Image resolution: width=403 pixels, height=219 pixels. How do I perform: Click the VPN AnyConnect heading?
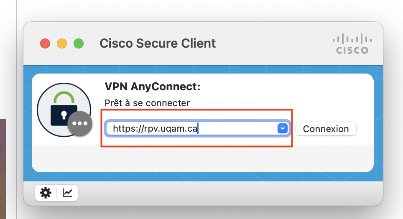pos(153,87)
